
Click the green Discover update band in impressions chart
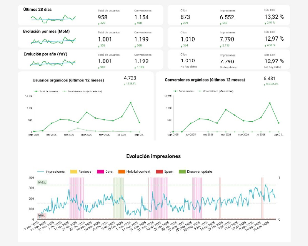point(118,198)
